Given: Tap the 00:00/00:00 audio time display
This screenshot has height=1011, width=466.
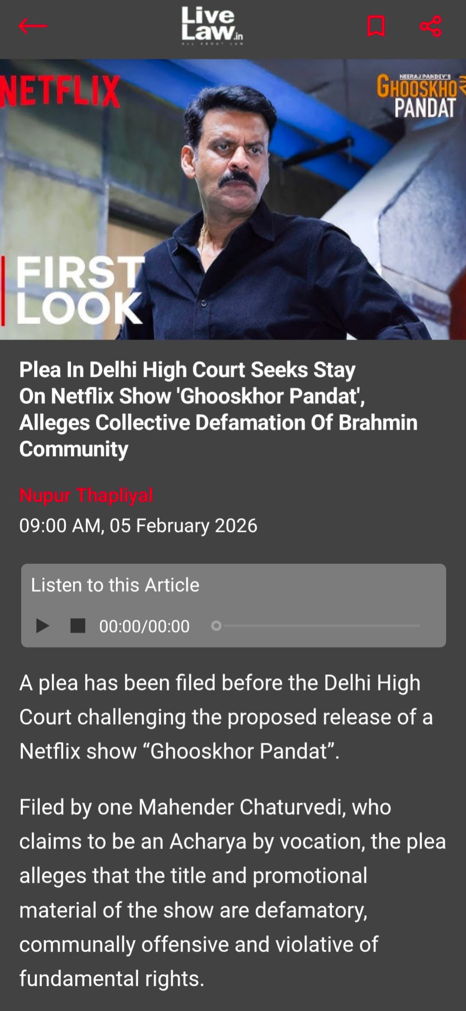Looking at the screenshot, I should pyautogui.click(x=144, y=626).
